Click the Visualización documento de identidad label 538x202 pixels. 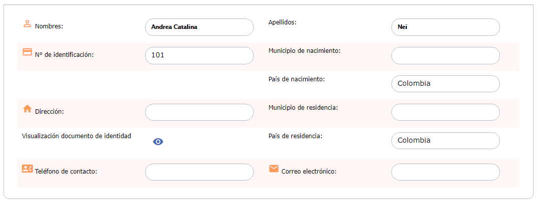[77, 136]
